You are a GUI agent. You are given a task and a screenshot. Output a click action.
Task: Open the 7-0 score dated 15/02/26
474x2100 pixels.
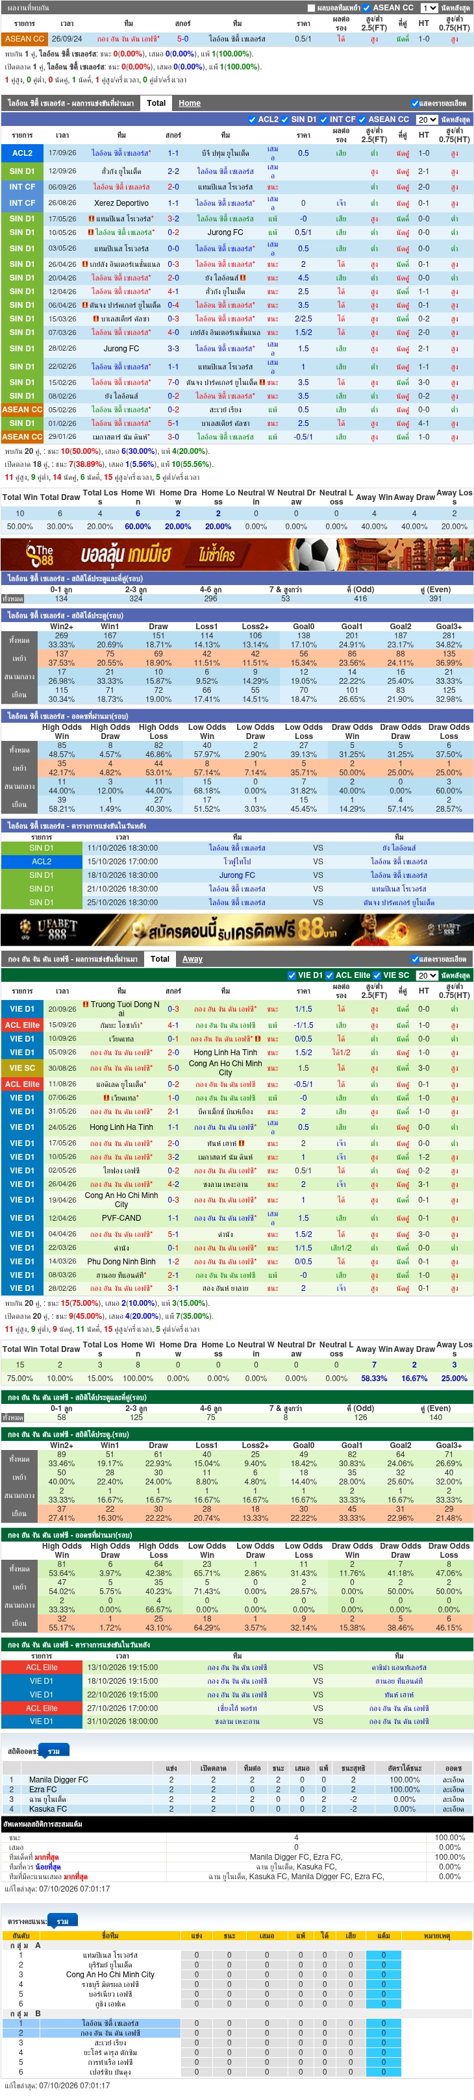(173, 382)
